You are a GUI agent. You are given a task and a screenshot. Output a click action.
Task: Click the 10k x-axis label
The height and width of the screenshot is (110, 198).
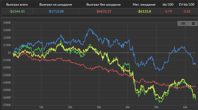click(x=41, y=107)
